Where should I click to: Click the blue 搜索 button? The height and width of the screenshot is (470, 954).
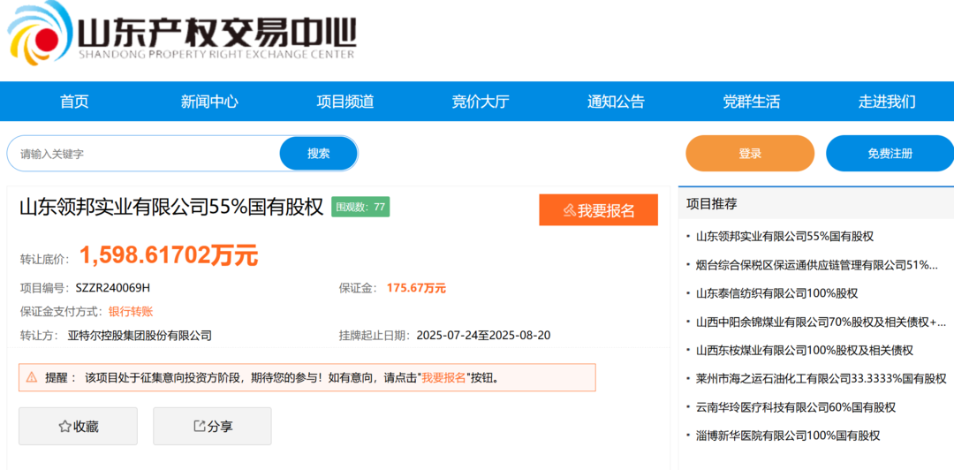coord(318,154)
